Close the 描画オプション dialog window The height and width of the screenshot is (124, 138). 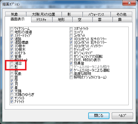click(129, 3)
